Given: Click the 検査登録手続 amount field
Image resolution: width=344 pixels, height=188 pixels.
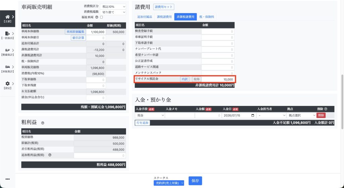Looking at the screenshot, I should point(218,31).
